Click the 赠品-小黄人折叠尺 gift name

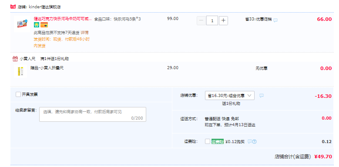coord(47,68)
